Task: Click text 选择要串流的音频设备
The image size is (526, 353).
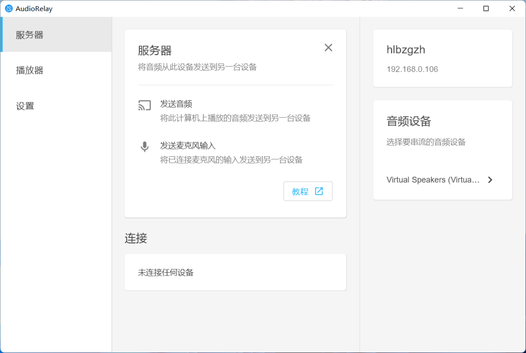Action: point(426,142)
